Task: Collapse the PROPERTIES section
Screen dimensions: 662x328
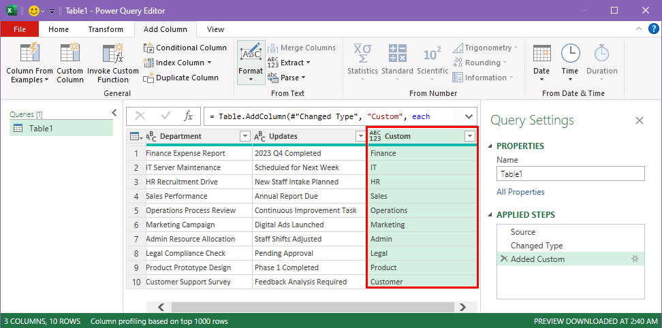Action: 490,146
